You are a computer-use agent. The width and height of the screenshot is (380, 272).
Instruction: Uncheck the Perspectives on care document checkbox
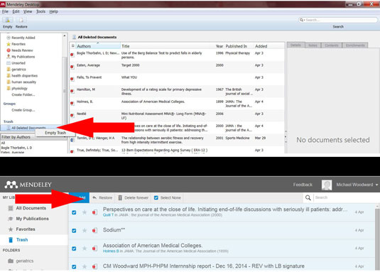(x=74, y=212)
